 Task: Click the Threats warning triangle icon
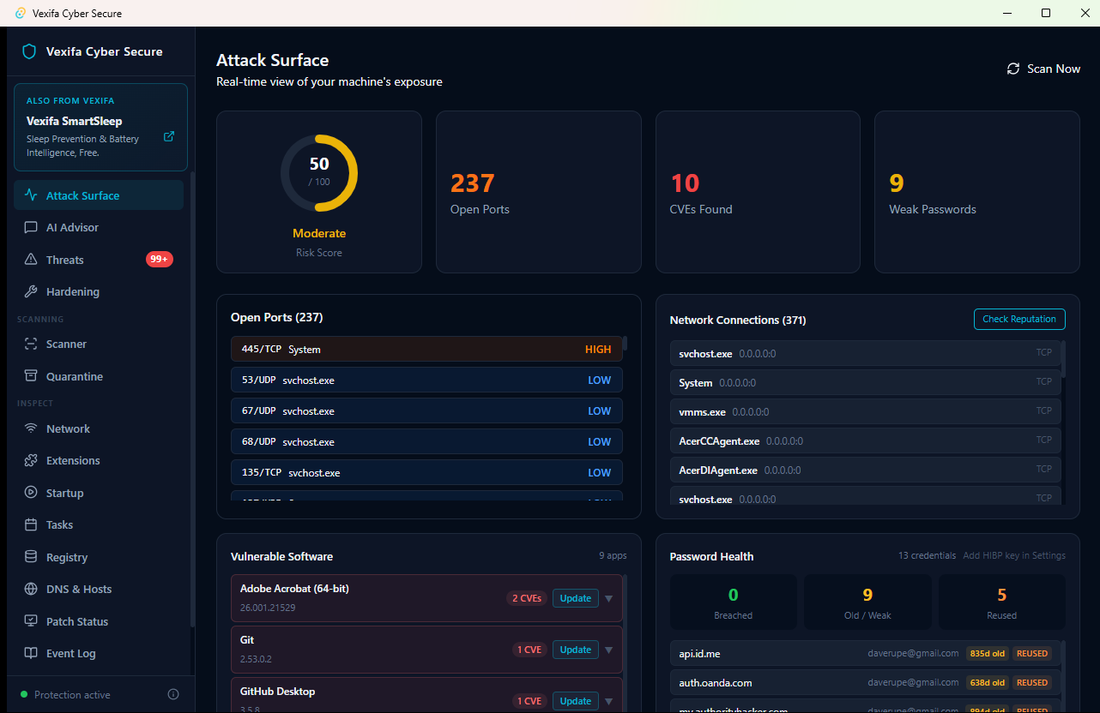point(31,260)
